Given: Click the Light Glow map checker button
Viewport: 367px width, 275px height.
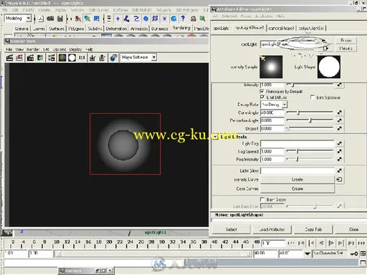Looking at the screenshot, I should point(340,170).
